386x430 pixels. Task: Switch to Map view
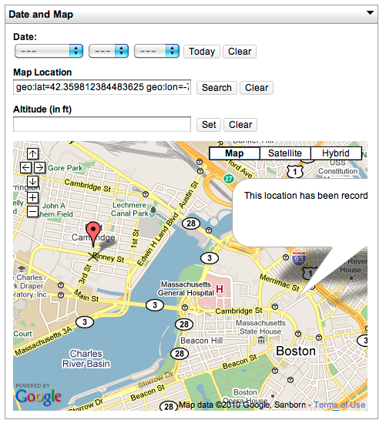coord(234,153)
